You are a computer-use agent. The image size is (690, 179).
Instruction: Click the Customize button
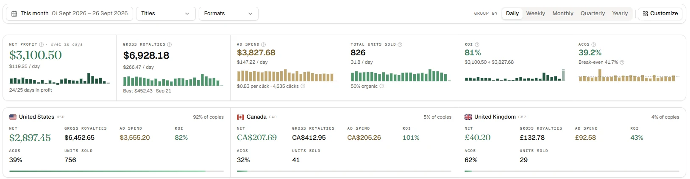pos(660,14)
